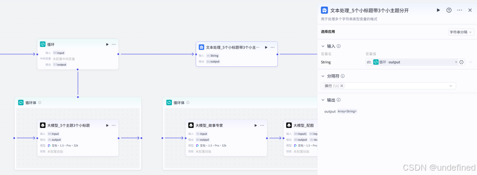
Task: Run test from the side panel play button
Action: click(x=439, y=10)
